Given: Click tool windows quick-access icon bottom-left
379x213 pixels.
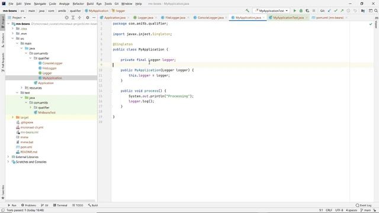Looking at the screenshot, I should click(2, 211).
